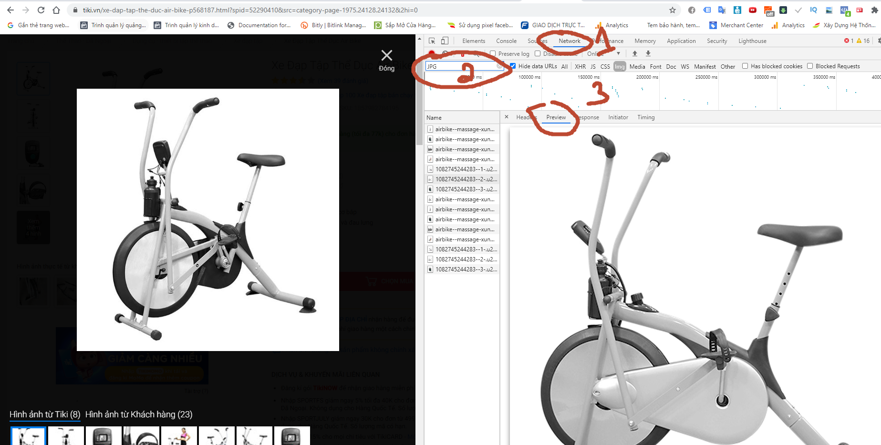Select the XHR filter type

(580, 66)
